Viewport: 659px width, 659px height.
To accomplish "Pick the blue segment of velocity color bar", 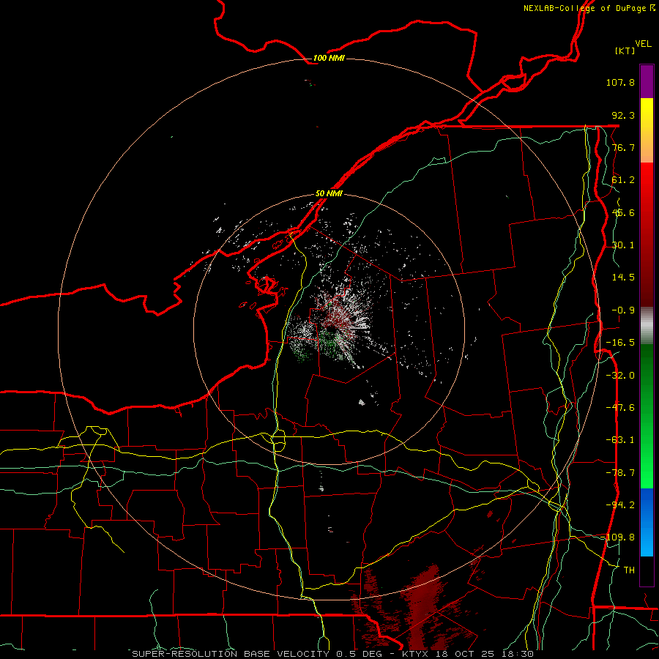I will point(647,505).
